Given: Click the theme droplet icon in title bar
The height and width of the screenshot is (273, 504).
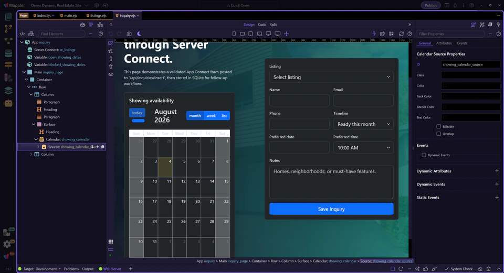Looking at the screenshot, I should click(455, 5).
